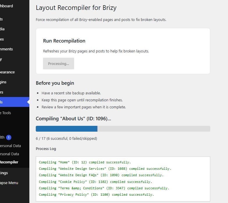
Task: Open the Pages sidebar menu item
Action: tap(2, 39)
